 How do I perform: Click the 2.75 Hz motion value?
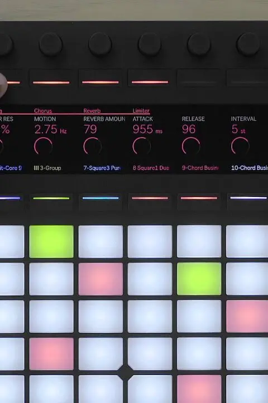50,129
